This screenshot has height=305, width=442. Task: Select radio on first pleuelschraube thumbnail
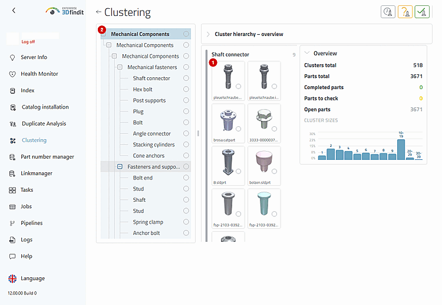[239, 86]
